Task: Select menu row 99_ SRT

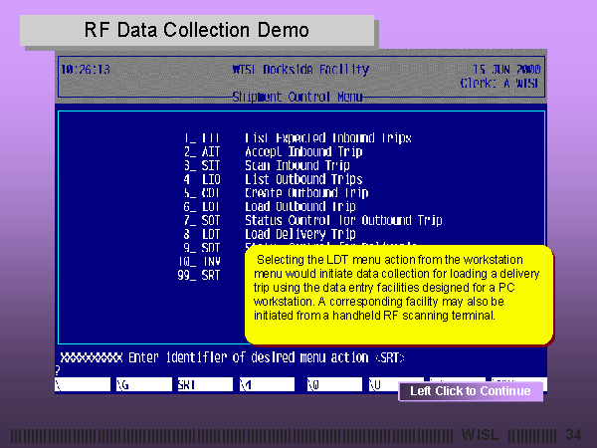Action: tap(199, 275)
